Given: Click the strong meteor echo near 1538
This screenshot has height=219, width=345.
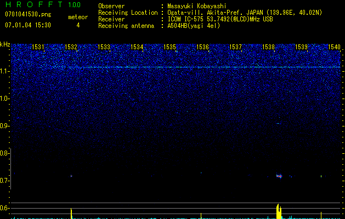Looking at the screenshot, I should pos(279,176).
